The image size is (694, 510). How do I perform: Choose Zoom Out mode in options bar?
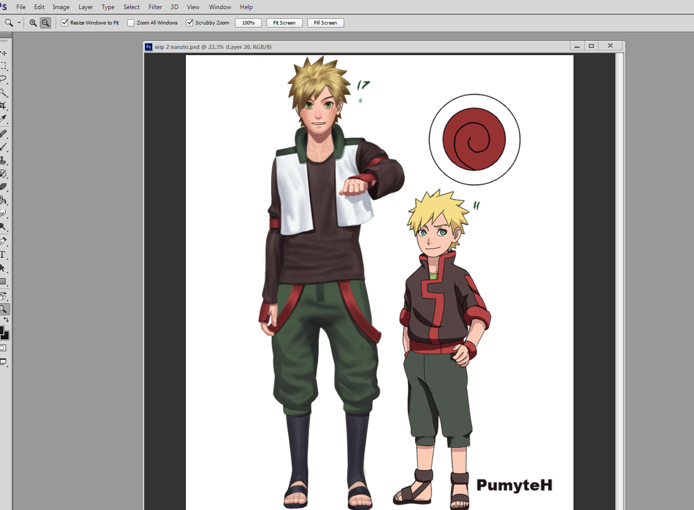[45, 23]
